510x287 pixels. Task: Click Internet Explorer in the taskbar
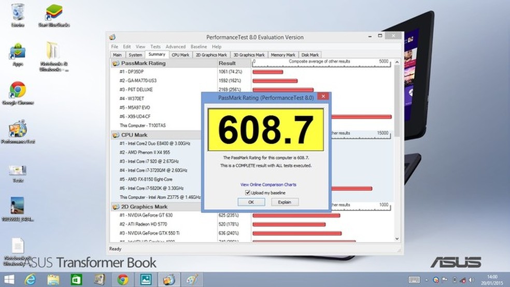point(32,279)
